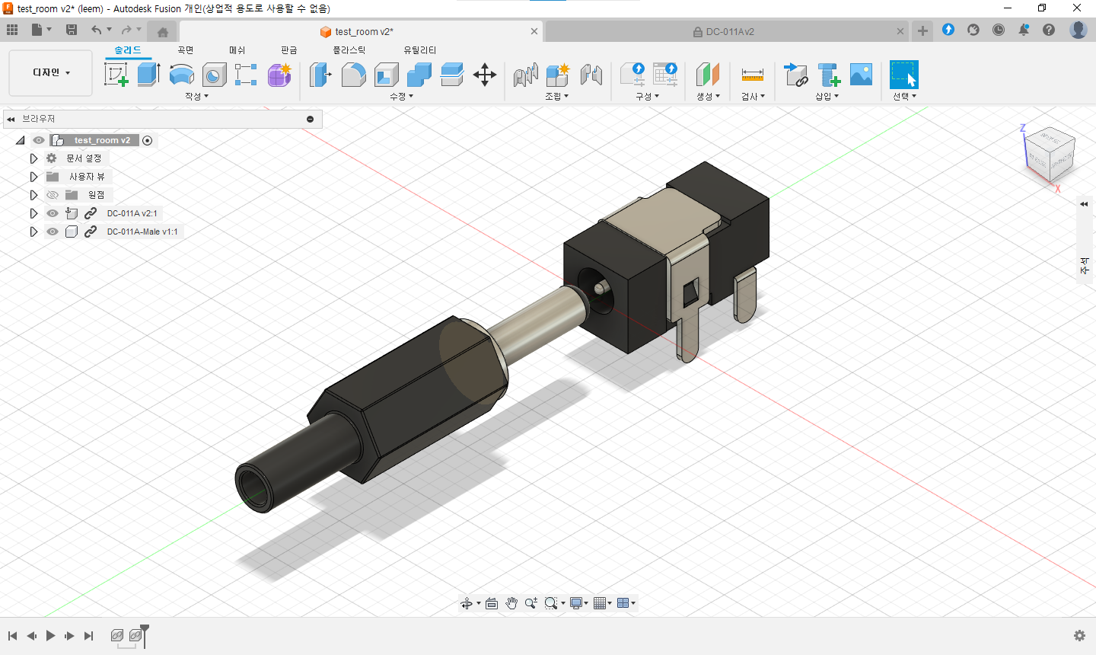
Task: Jump to the timeline start
Action: point(12,635)
